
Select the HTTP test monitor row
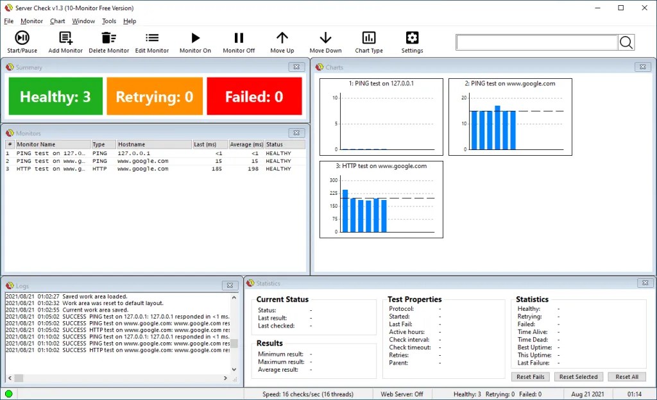155,169
